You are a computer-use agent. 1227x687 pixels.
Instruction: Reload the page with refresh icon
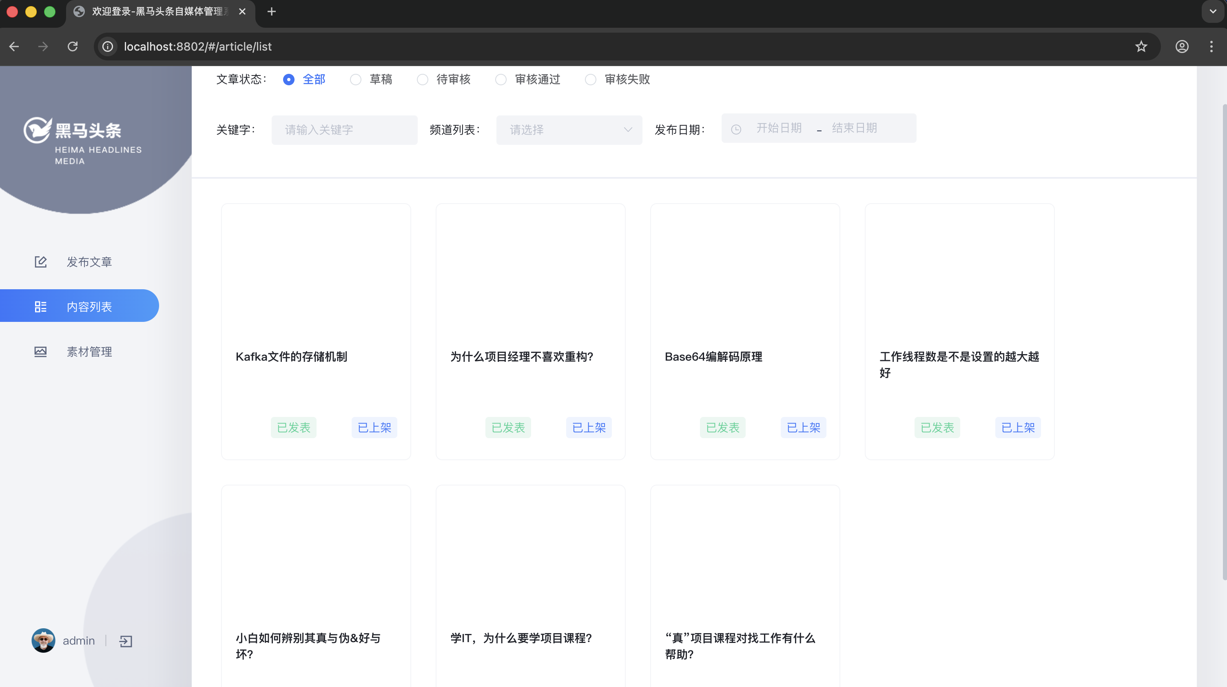(x=72, y=46)
